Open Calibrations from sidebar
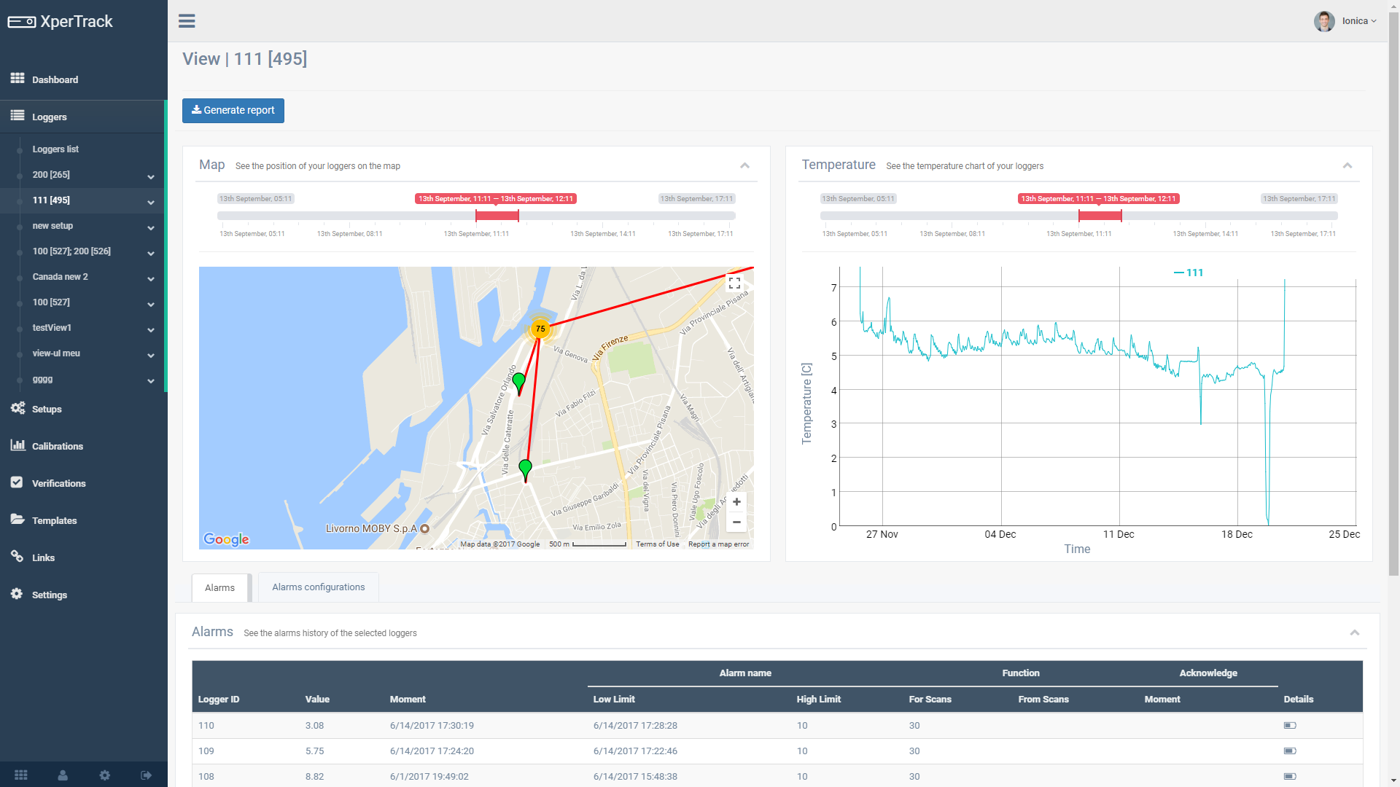Image resolution: width=1400 pixels, height=787 pixels. coord(57,446)
